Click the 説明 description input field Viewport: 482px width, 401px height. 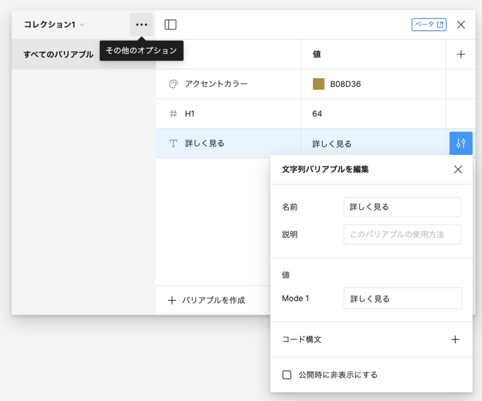coord(402,234)
